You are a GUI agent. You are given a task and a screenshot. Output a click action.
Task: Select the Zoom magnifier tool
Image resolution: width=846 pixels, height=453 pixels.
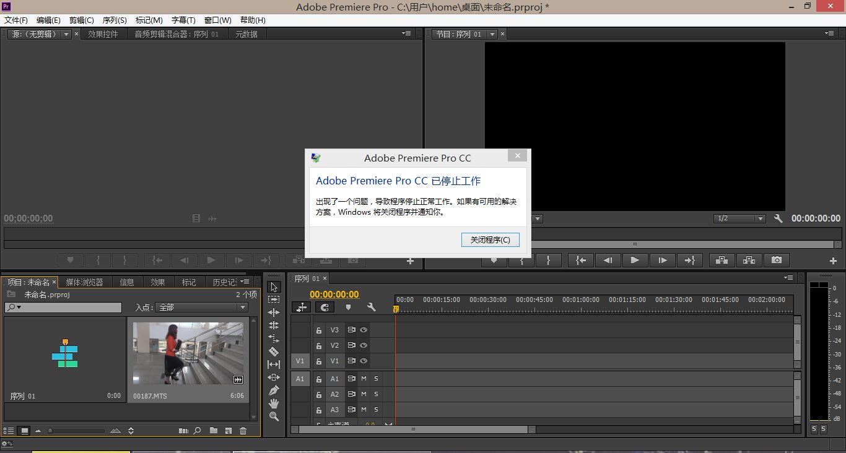click(274, 416)
